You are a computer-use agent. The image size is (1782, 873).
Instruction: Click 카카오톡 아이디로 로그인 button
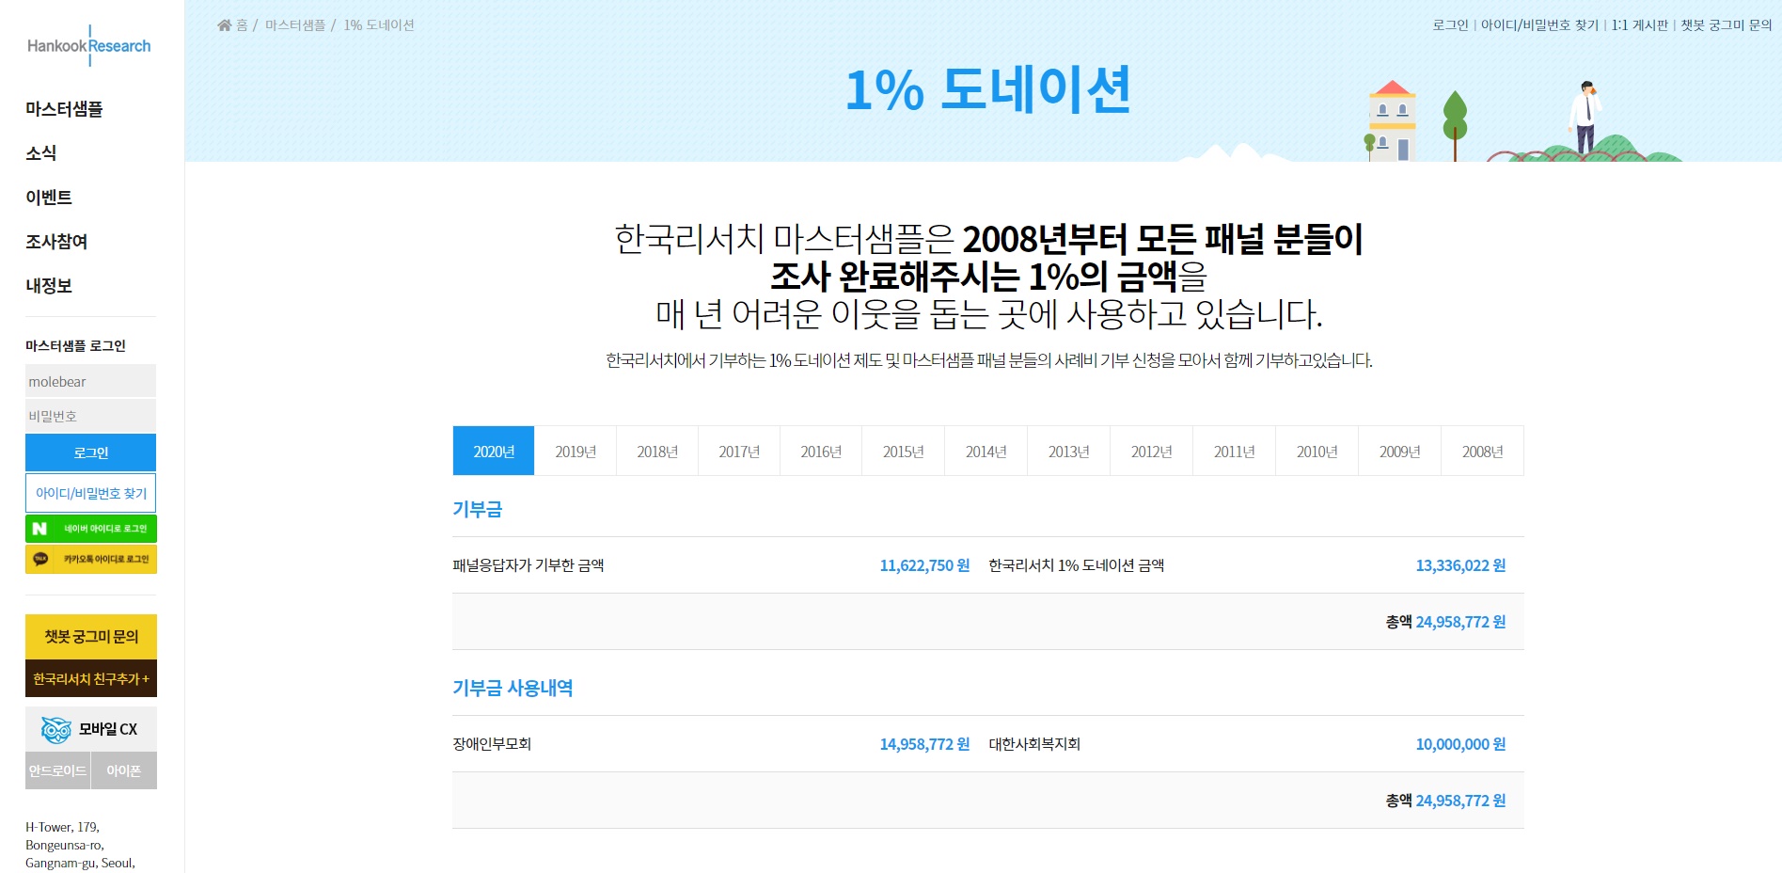[x=91, y=559]
